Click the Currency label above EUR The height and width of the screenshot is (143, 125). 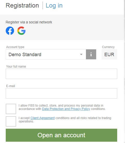pyautogui.click(x=108, y=47)
